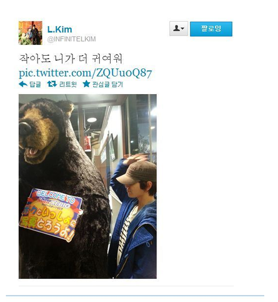
Task: Click the retweet arrows icon
Action: pos(52,84)
